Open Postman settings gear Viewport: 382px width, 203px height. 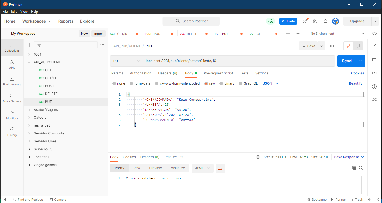[x=315, y=21]
